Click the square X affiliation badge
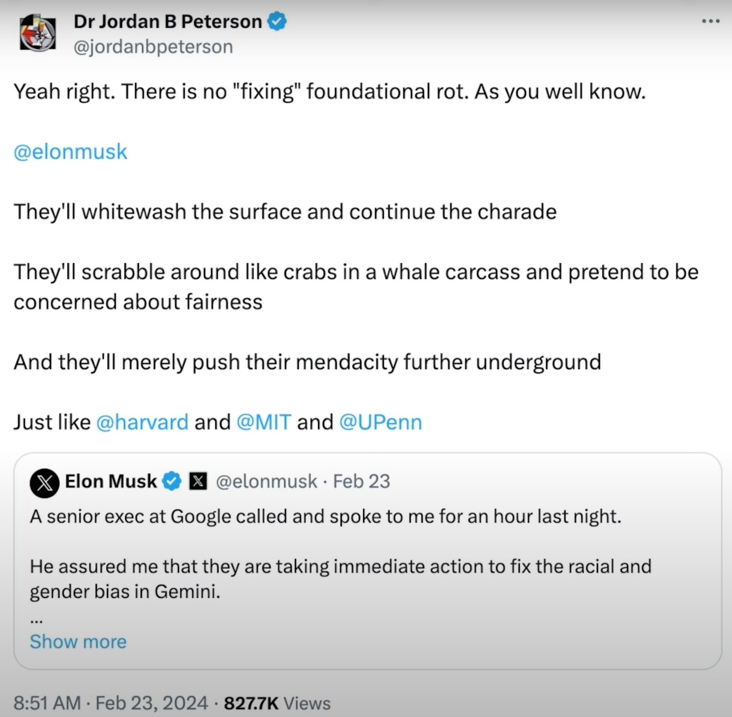 point(198,481)
